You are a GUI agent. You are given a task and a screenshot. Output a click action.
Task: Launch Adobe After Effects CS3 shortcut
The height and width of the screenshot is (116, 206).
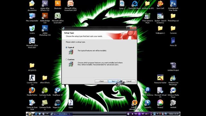[45, 6]
